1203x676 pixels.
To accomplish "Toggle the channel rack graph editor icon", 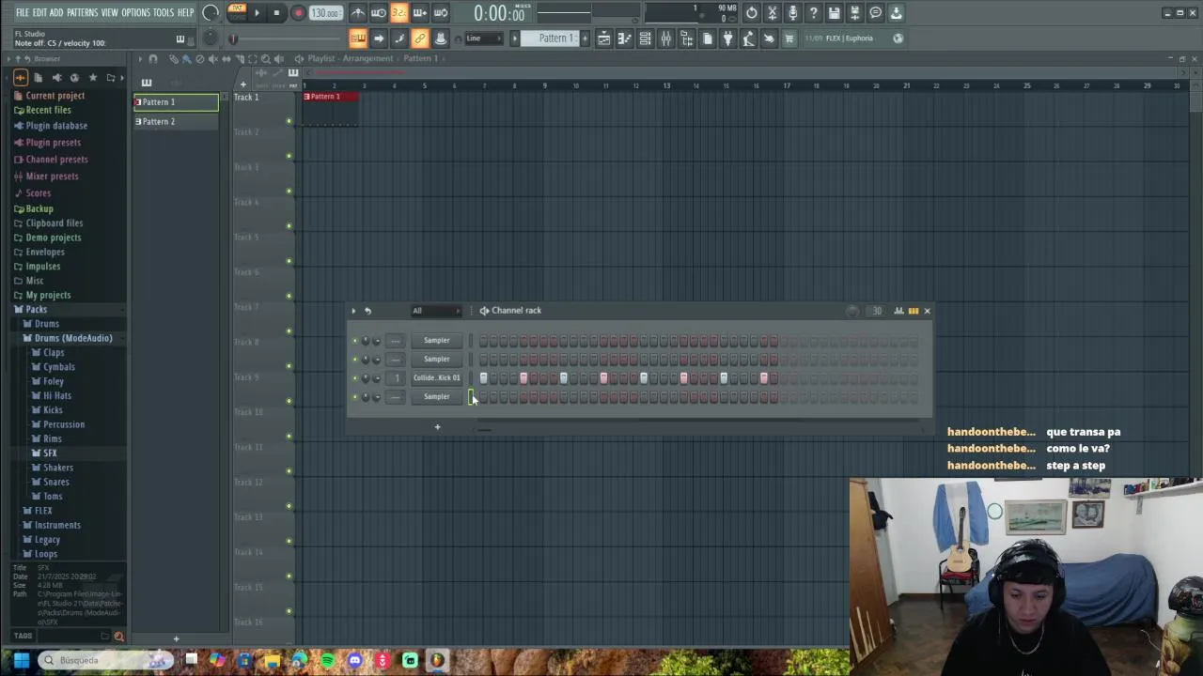I will [898, 311].
